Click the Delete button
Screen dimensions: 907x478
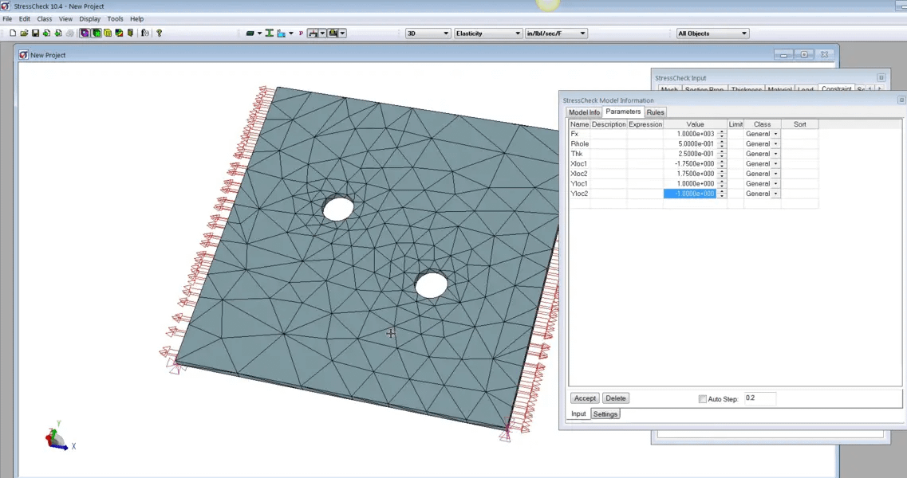click(616, 398)
